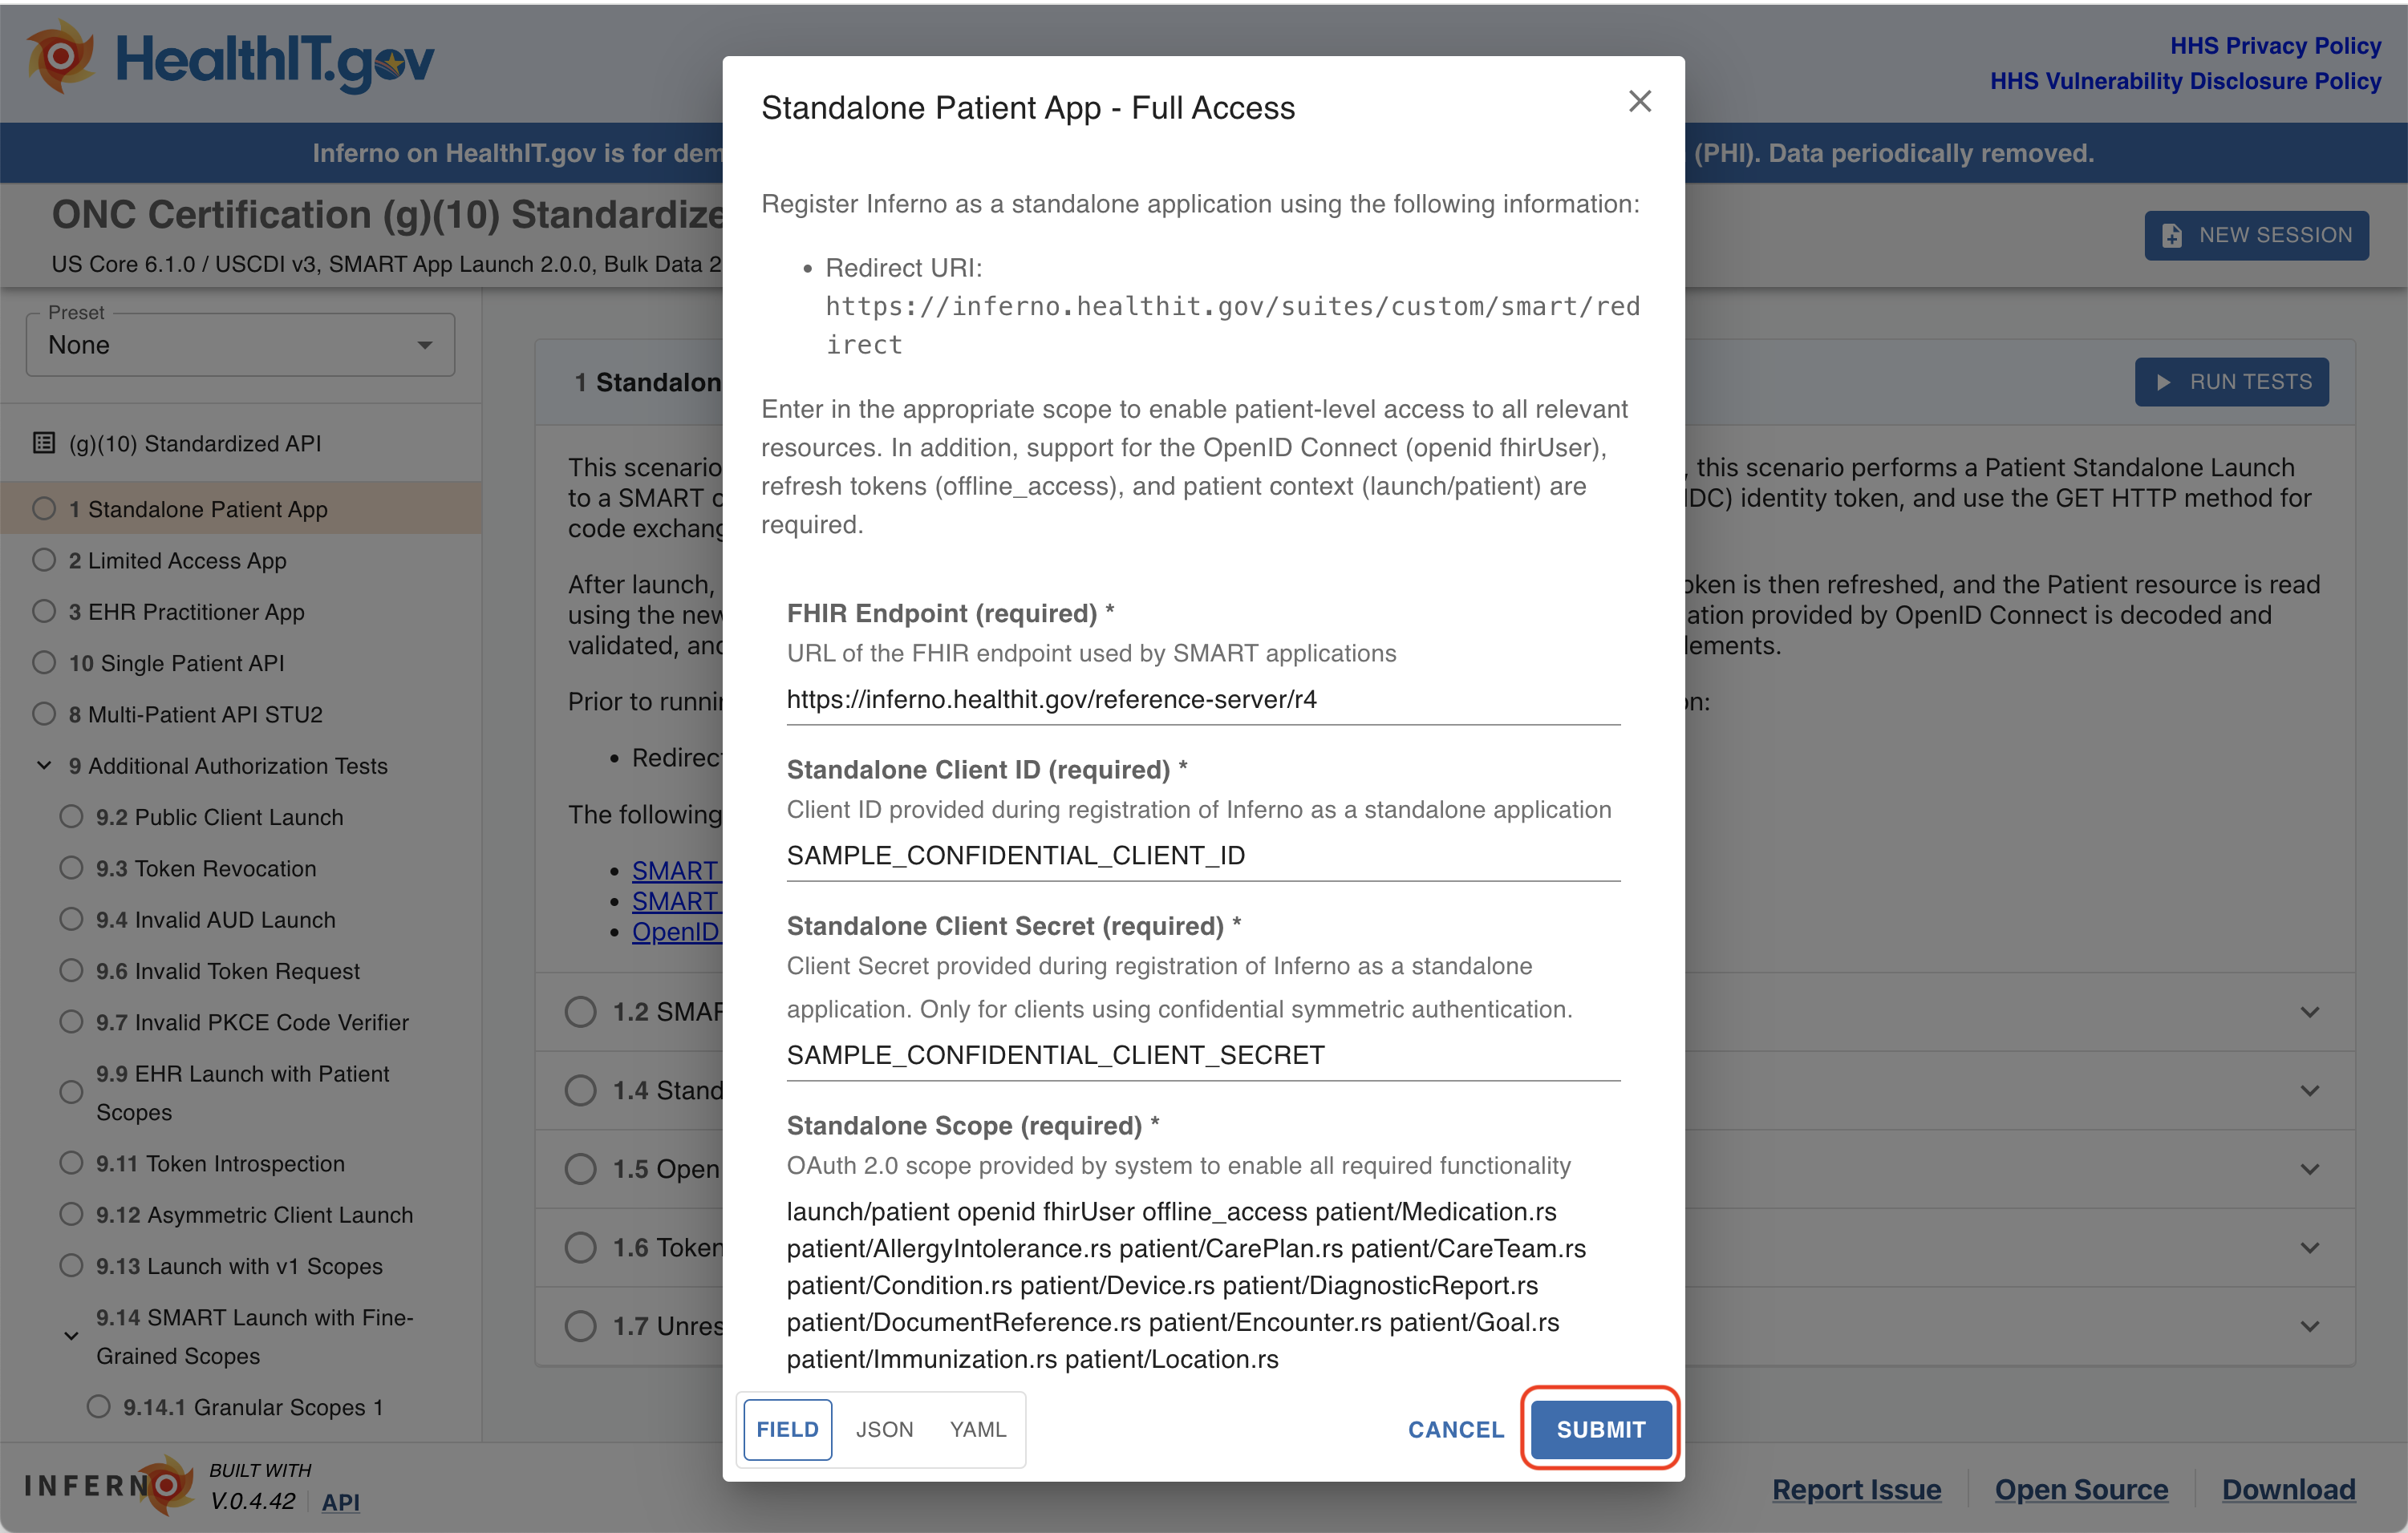Click the redirect URI text in dialog

[1232, 326]
